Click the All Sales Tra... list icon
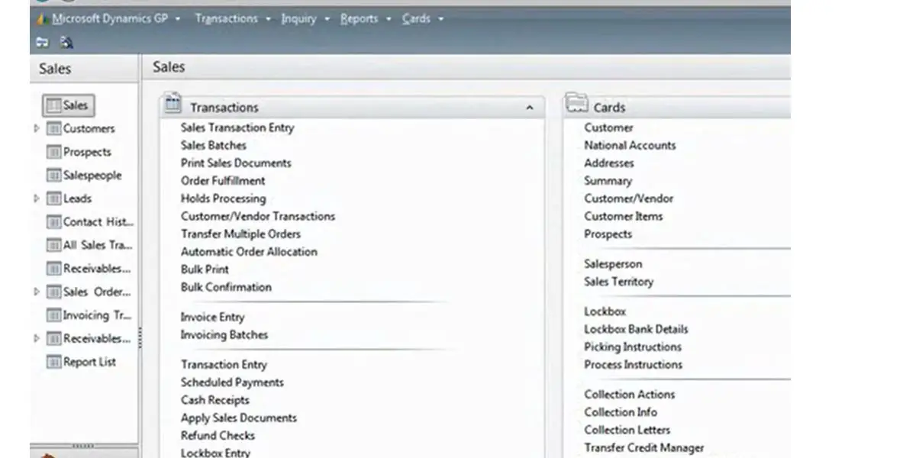 (x=53, y=245)
